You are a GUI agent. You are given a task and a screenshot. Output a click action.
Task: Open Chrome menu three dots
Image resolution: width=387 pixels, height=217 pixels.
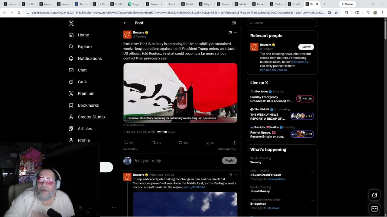click(x=383, y=13)
